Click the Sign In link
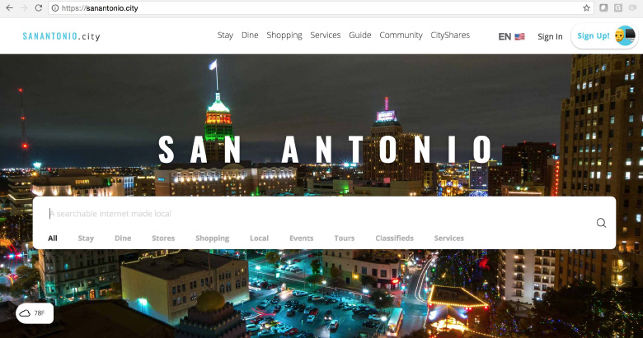Screen dimensions: 643x338 point(550,36)
